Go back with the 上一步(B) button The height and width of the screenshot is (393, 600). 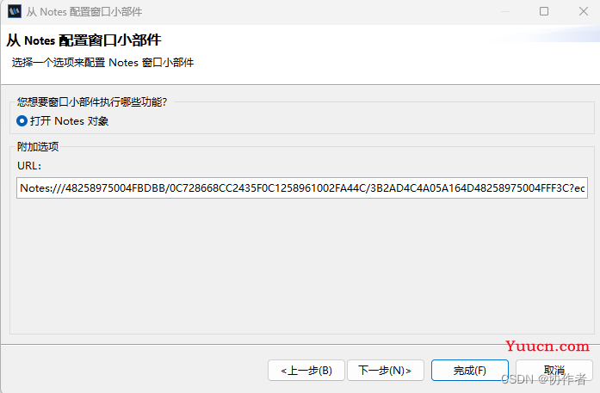[306, 371]
